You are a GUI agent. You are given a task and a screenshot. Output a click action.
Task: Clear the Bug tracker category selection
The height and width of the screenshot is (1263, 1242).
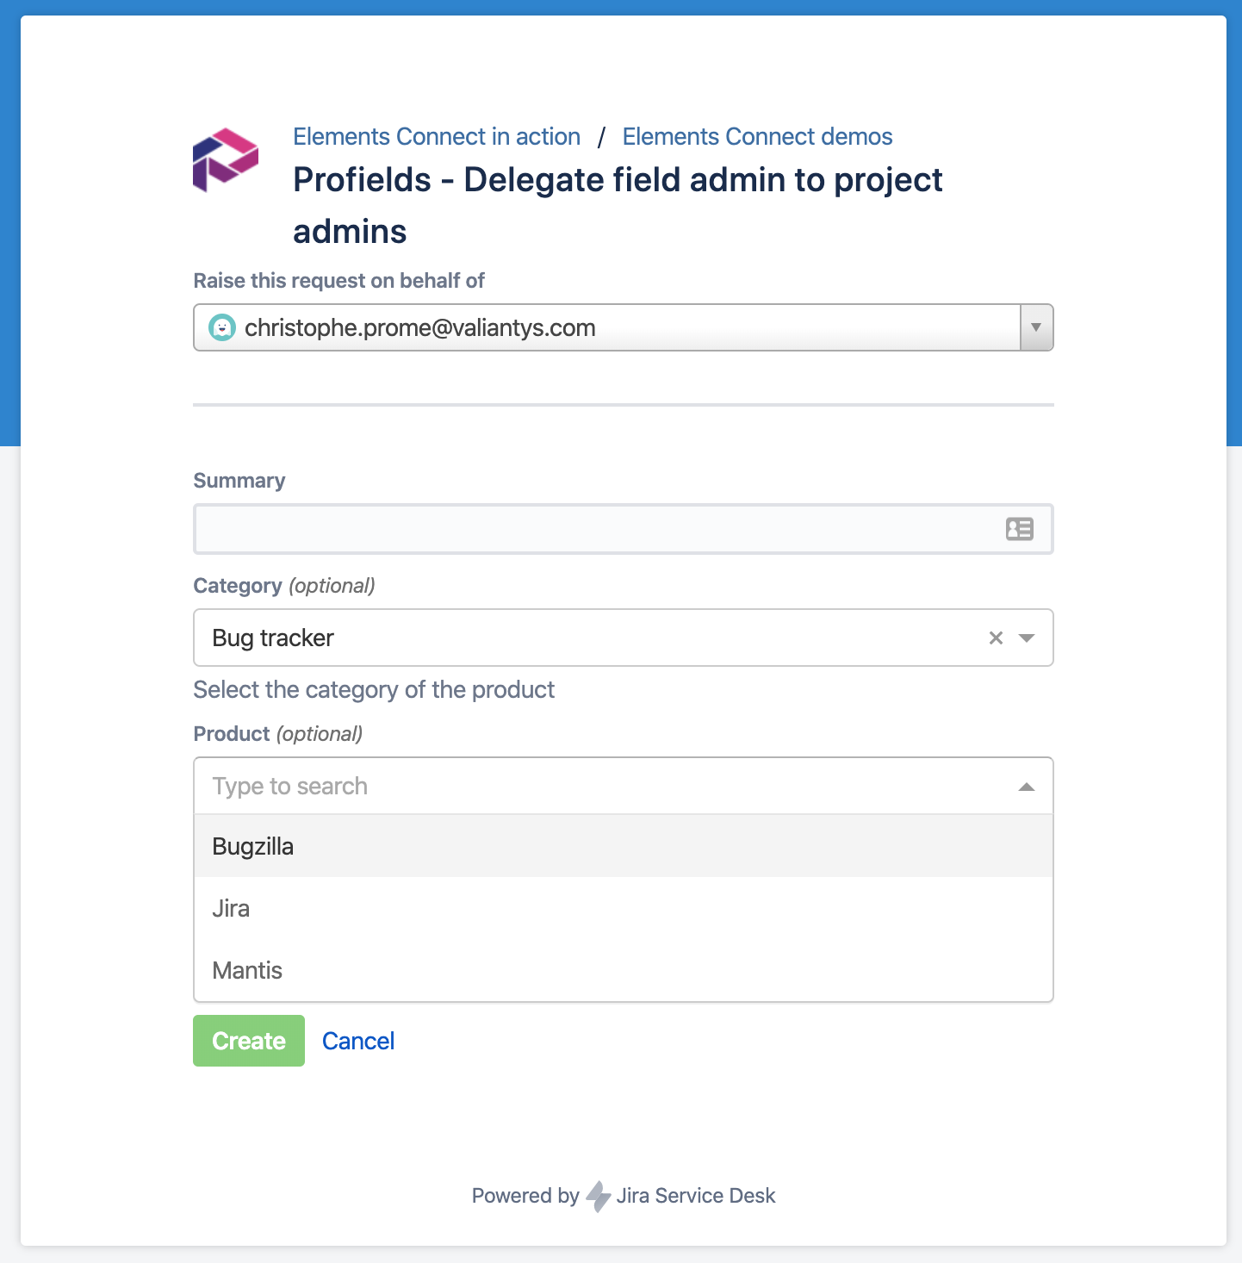click(996, 638)
